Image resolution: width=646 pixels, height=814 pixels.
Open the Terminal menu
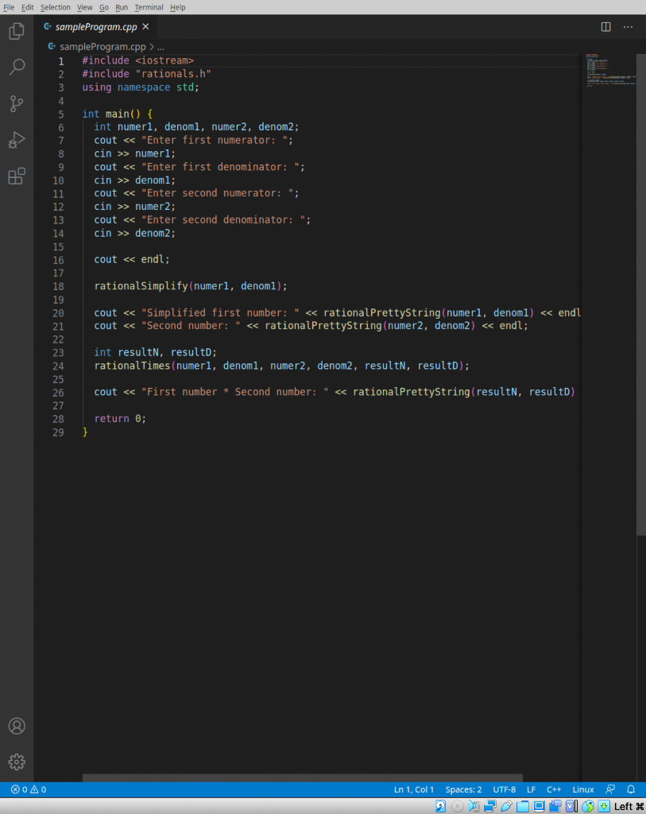(x=149, y=7)
